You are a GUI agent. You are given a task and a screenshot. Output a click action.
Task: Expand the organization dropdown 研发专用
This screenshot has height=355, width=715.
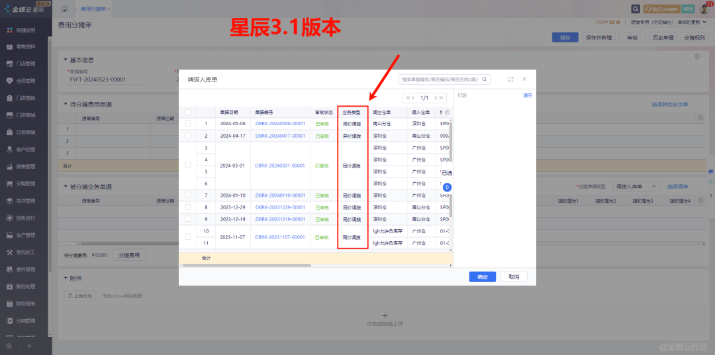[667, 22]
